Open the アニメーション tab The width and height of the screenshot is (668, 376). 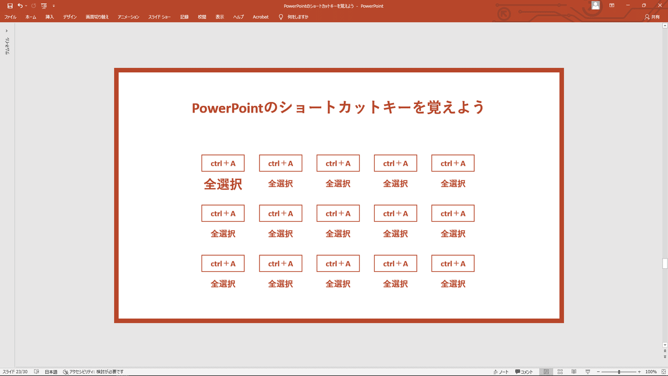pyautogui.click(x=129, y=17)
